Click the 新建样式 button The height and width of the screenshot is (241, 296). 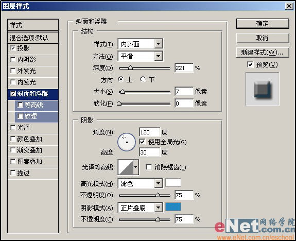[263, 53]
